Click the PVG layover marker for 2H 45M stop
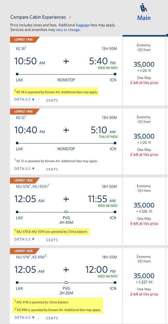 66,212
